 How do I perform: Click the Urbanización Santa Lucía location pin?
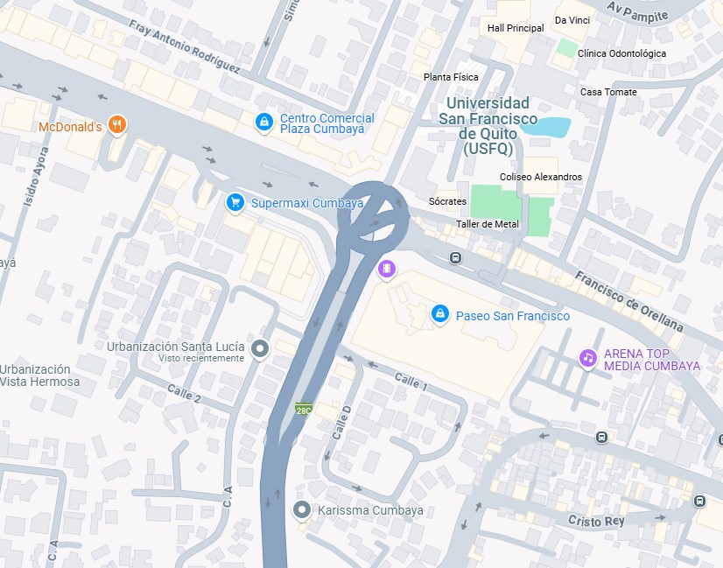[260, 349]
